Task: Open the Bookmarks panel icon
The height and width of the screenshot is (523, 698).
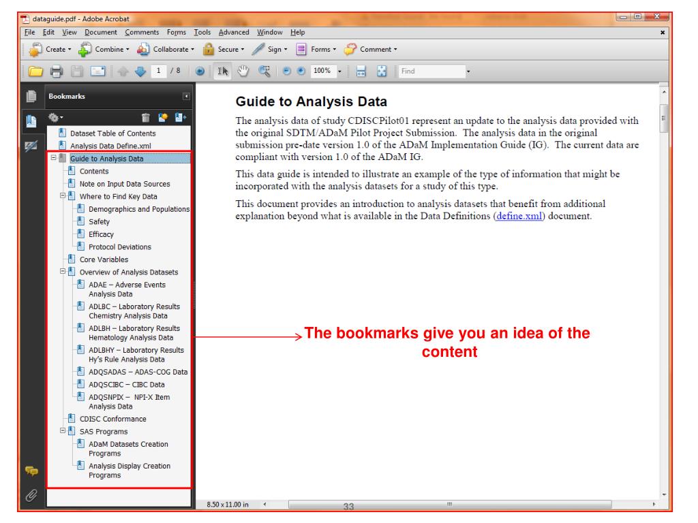Action: point(31,121)
